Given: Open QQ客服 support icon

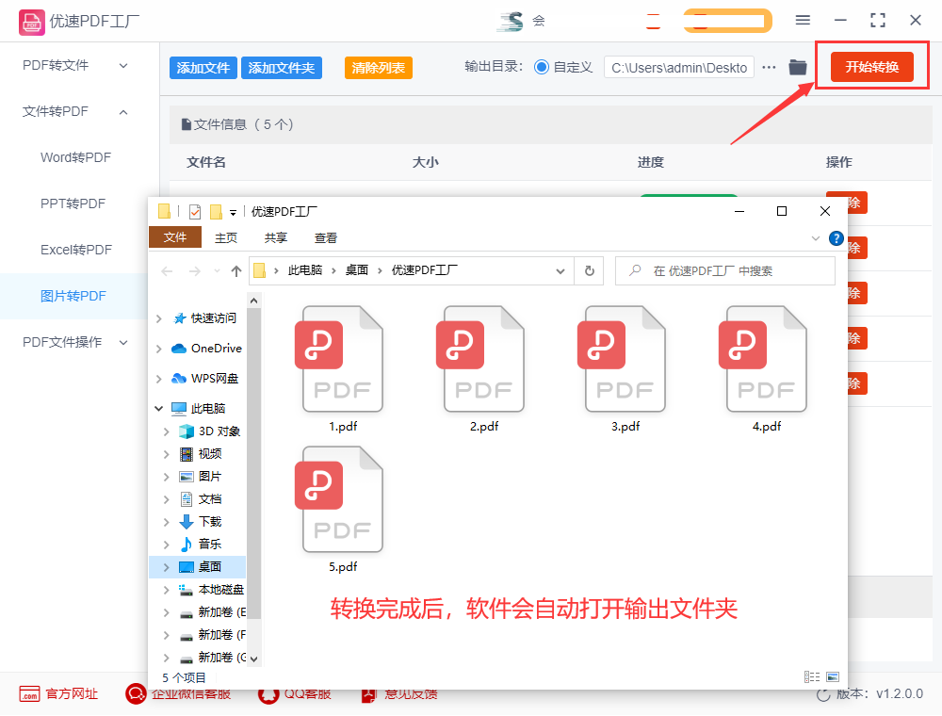Looking at the screenshot, I should [x=268, y=695].
